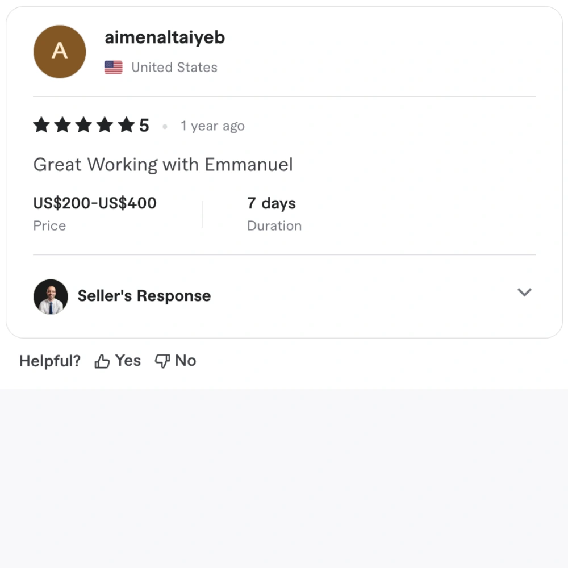The width and height of the screenshot is (568, 568).
Task: Click the first rating star
Action: (41, 125)
